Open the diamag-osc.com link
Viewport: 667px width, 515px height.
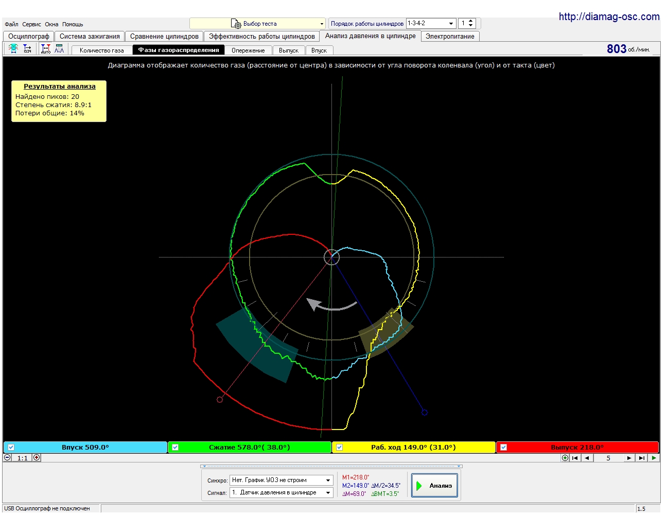(x=609, y=16)
